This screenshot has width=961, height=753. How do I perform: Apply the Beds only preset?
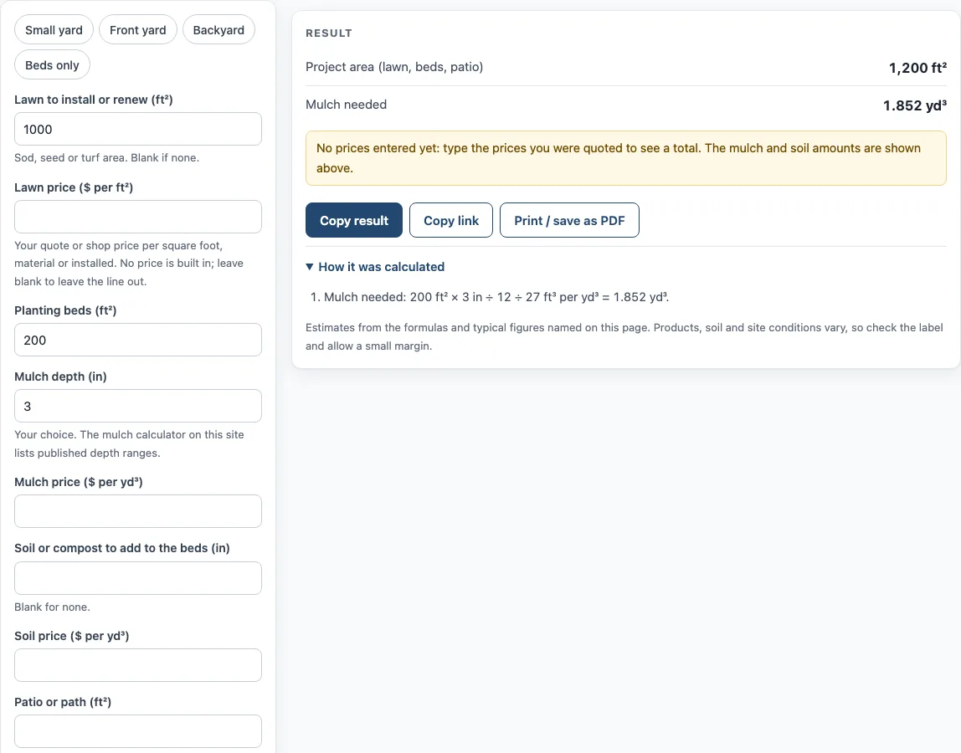[x=52, y=65]
